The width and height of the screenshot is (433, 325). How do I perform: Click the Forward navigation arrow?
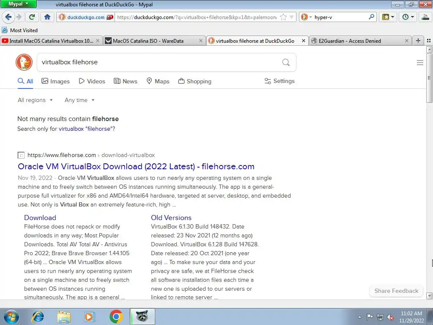pyautogui.click(x=19, y=17)
